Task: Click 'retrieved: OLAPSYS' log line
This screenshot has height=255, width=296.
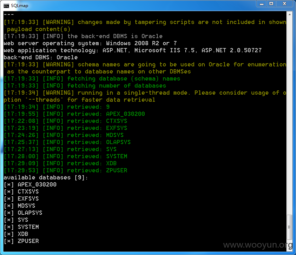Action: point(67,142)
